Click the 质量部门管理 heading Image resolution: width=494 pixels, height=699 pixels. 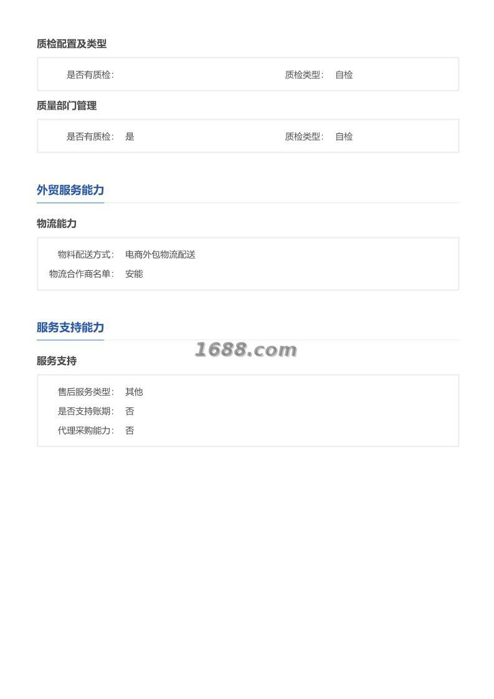pyautogui.click(x=67, y=106)
